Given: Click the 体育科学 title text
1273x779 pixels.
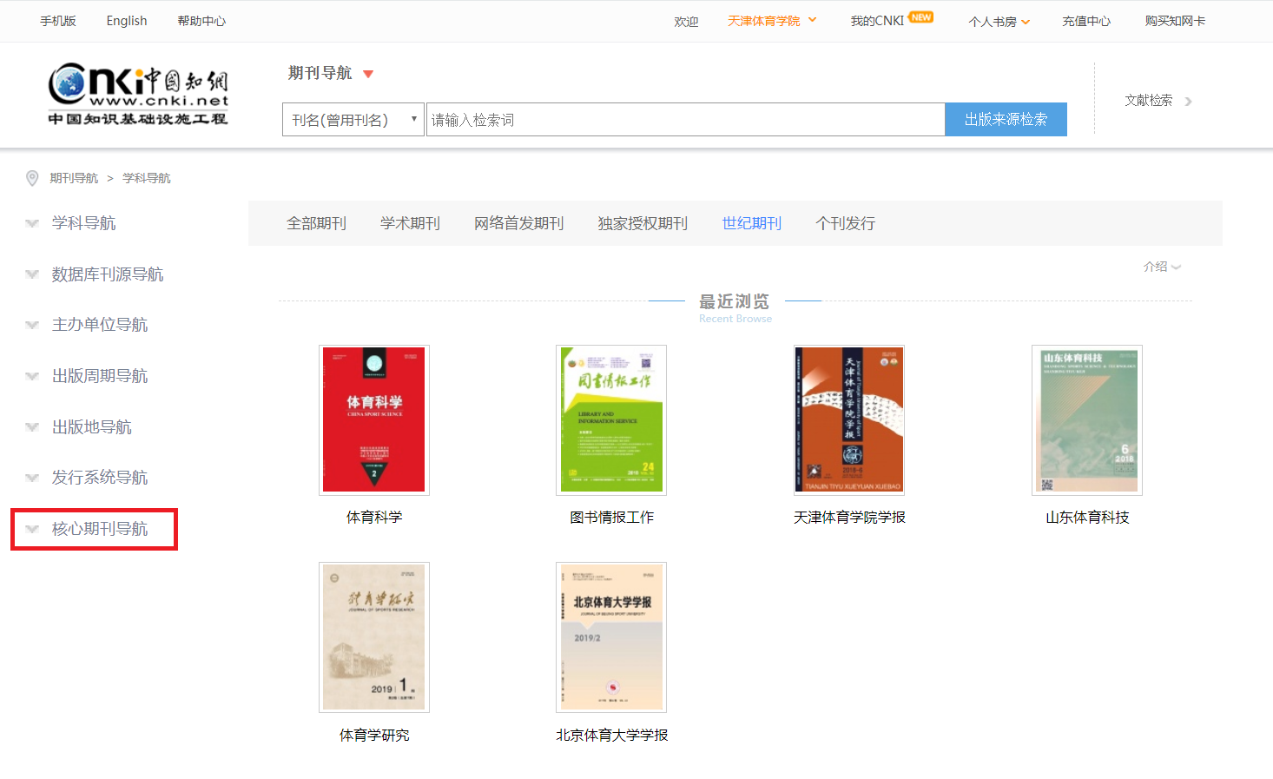Looking at the screenshot, I should click(x=374, y=518).
